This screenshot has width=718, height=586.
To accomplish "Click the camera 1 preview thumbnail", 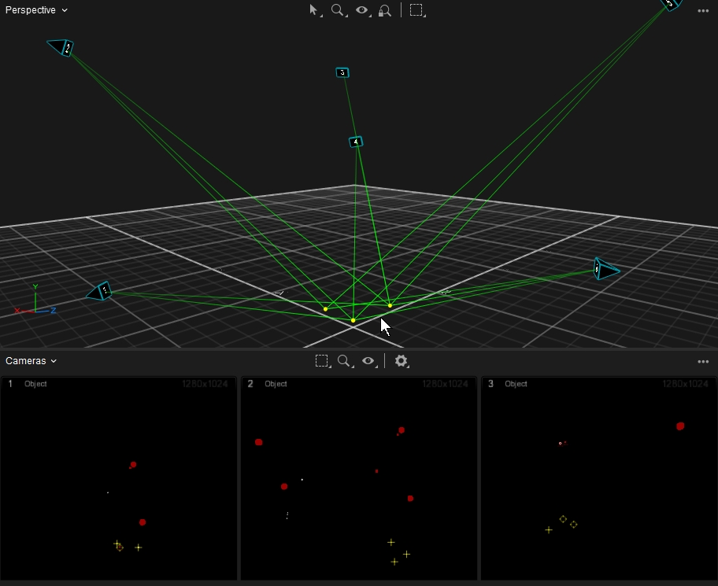I will (119, 480).
